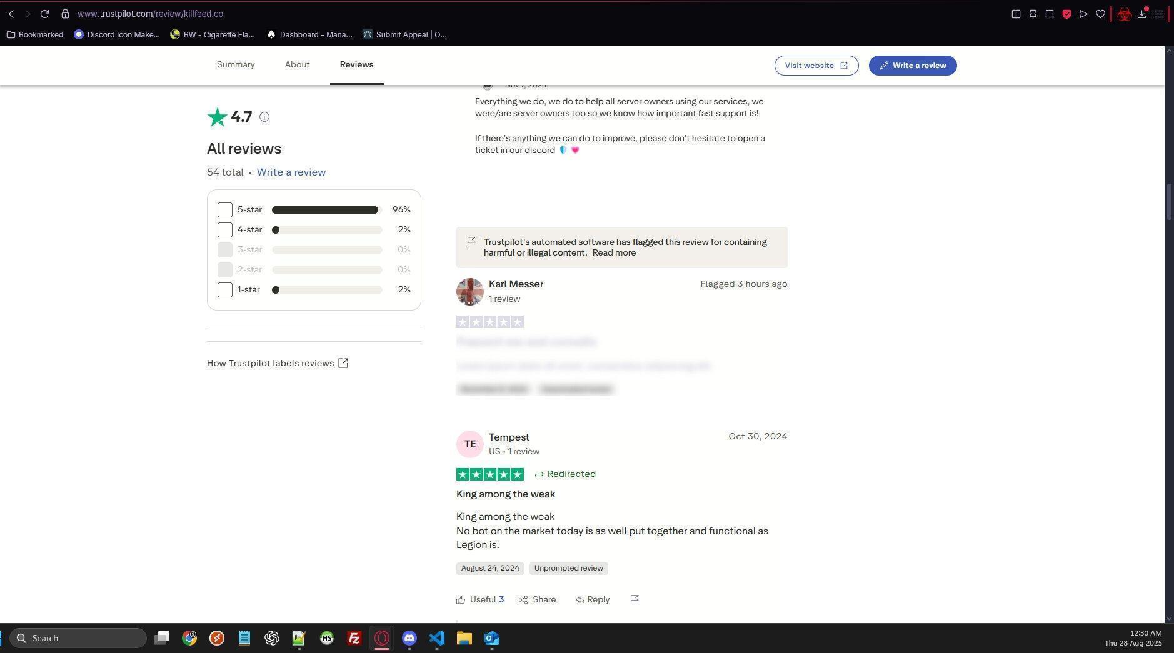Open How Trustpilot labels reviews link
This screenshot has width=1174, height=653.
278,364
